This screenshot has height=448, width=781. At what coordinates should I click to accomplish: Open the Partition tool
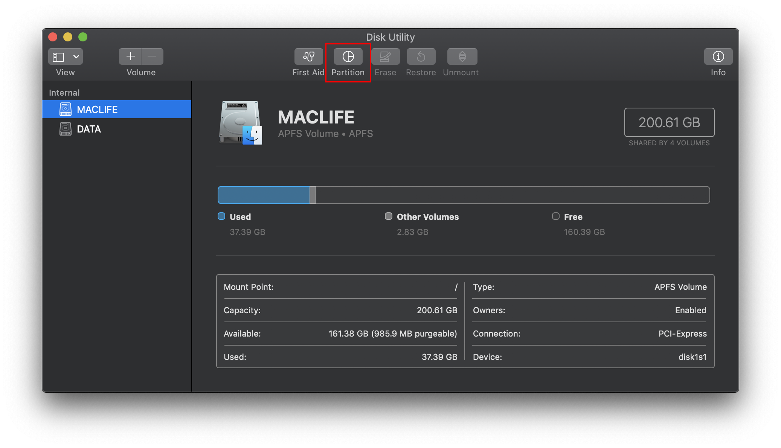(347, 56)
